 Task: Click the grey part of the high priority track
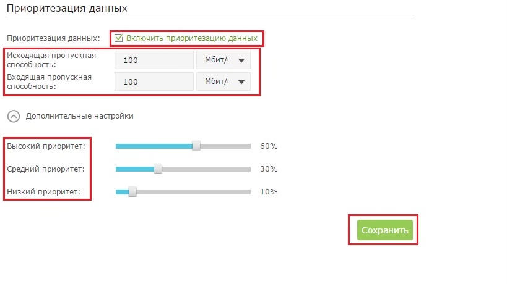pos(225,146)
